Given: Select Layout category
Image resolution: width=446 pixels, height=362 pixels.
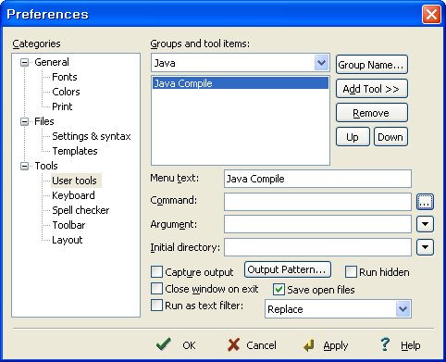Looking at the screenshot, I should coord(68,240).
